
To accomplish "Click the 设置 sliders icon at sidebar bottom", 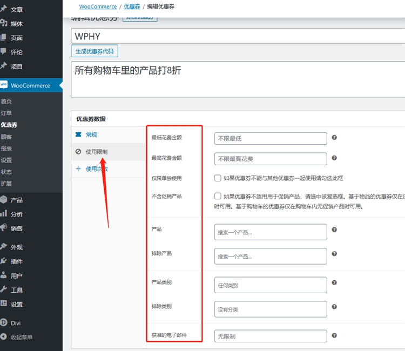I will [x=4, y=303].
